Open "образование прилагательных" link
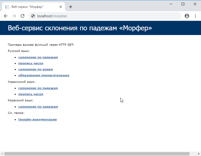 (44, 75)
